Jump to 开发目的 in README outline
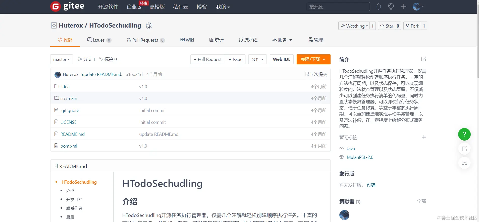 coord(74,199)
